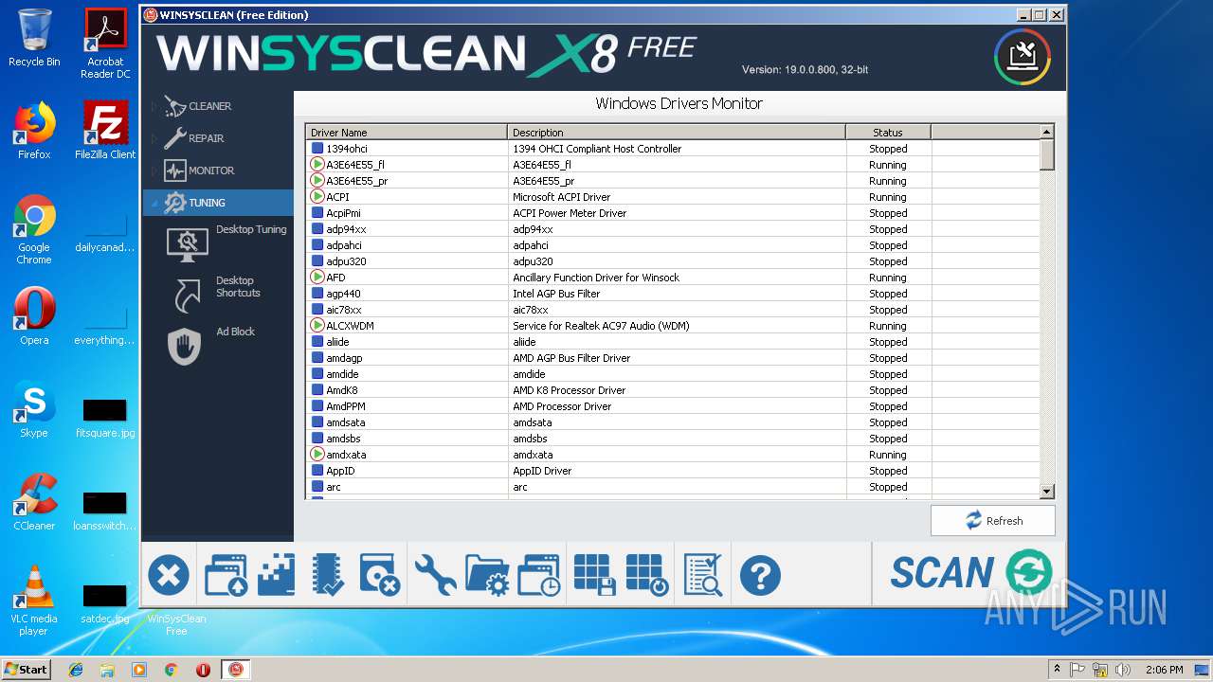This screenshot has width=1213, height=682.
Task: Select the ALCXWDM driver row
Action: (673, 326)
